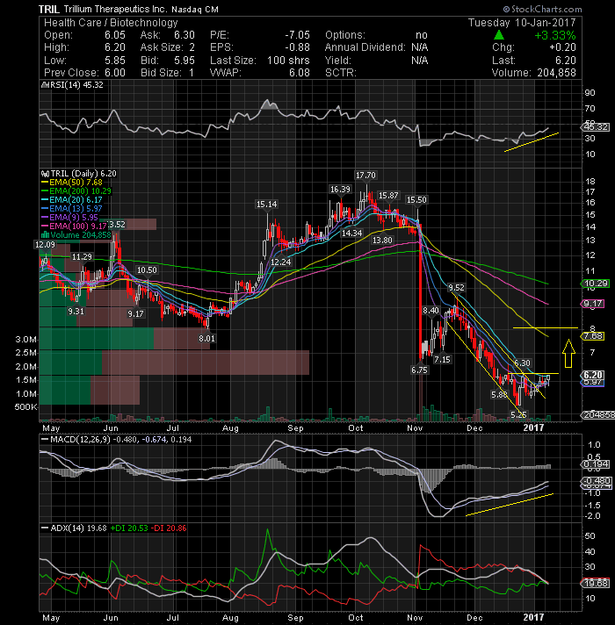This screenshot has width=615, height=625.
Task: Click the 19.68 ADX axis value tag
Action: point(596,583)
